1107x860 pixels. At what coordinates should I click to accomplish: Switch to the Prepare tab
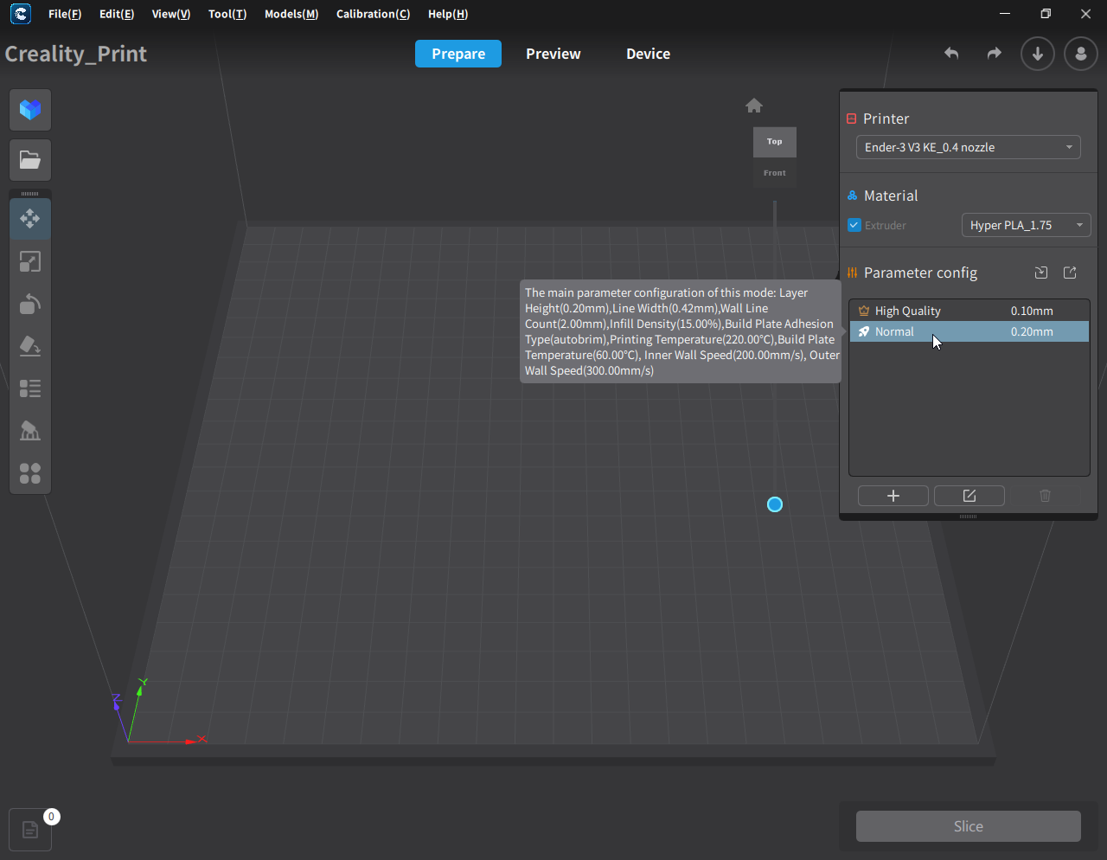(458, 54)
